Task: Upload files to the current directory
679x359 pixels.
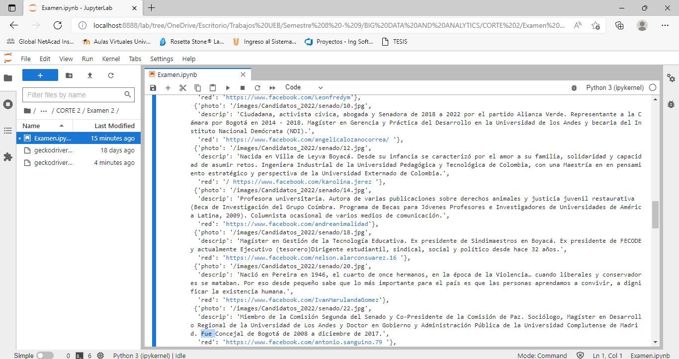Action: pos(90,75)
